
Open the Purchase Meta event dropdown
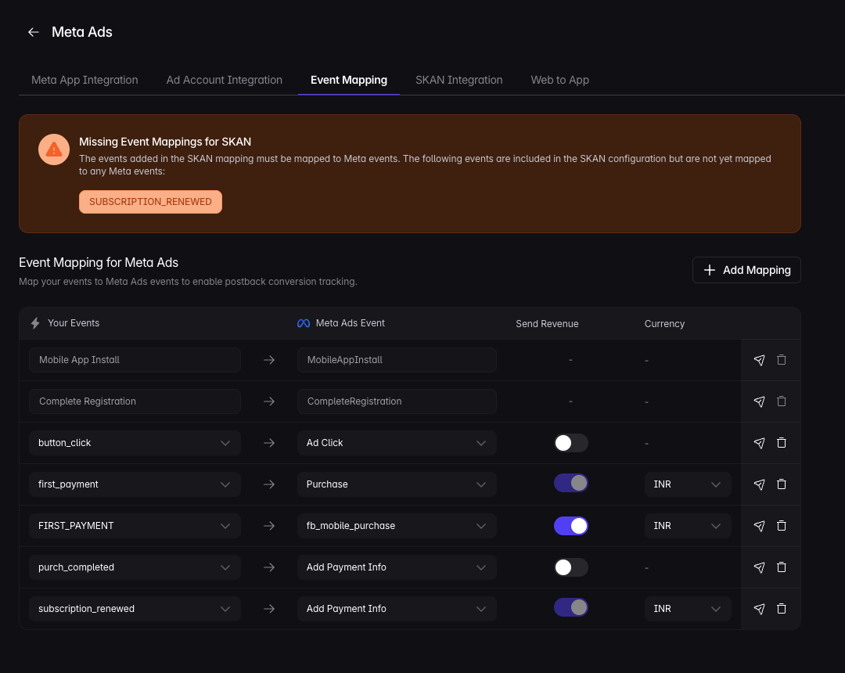pyautogui.click(x=397, y=484)
